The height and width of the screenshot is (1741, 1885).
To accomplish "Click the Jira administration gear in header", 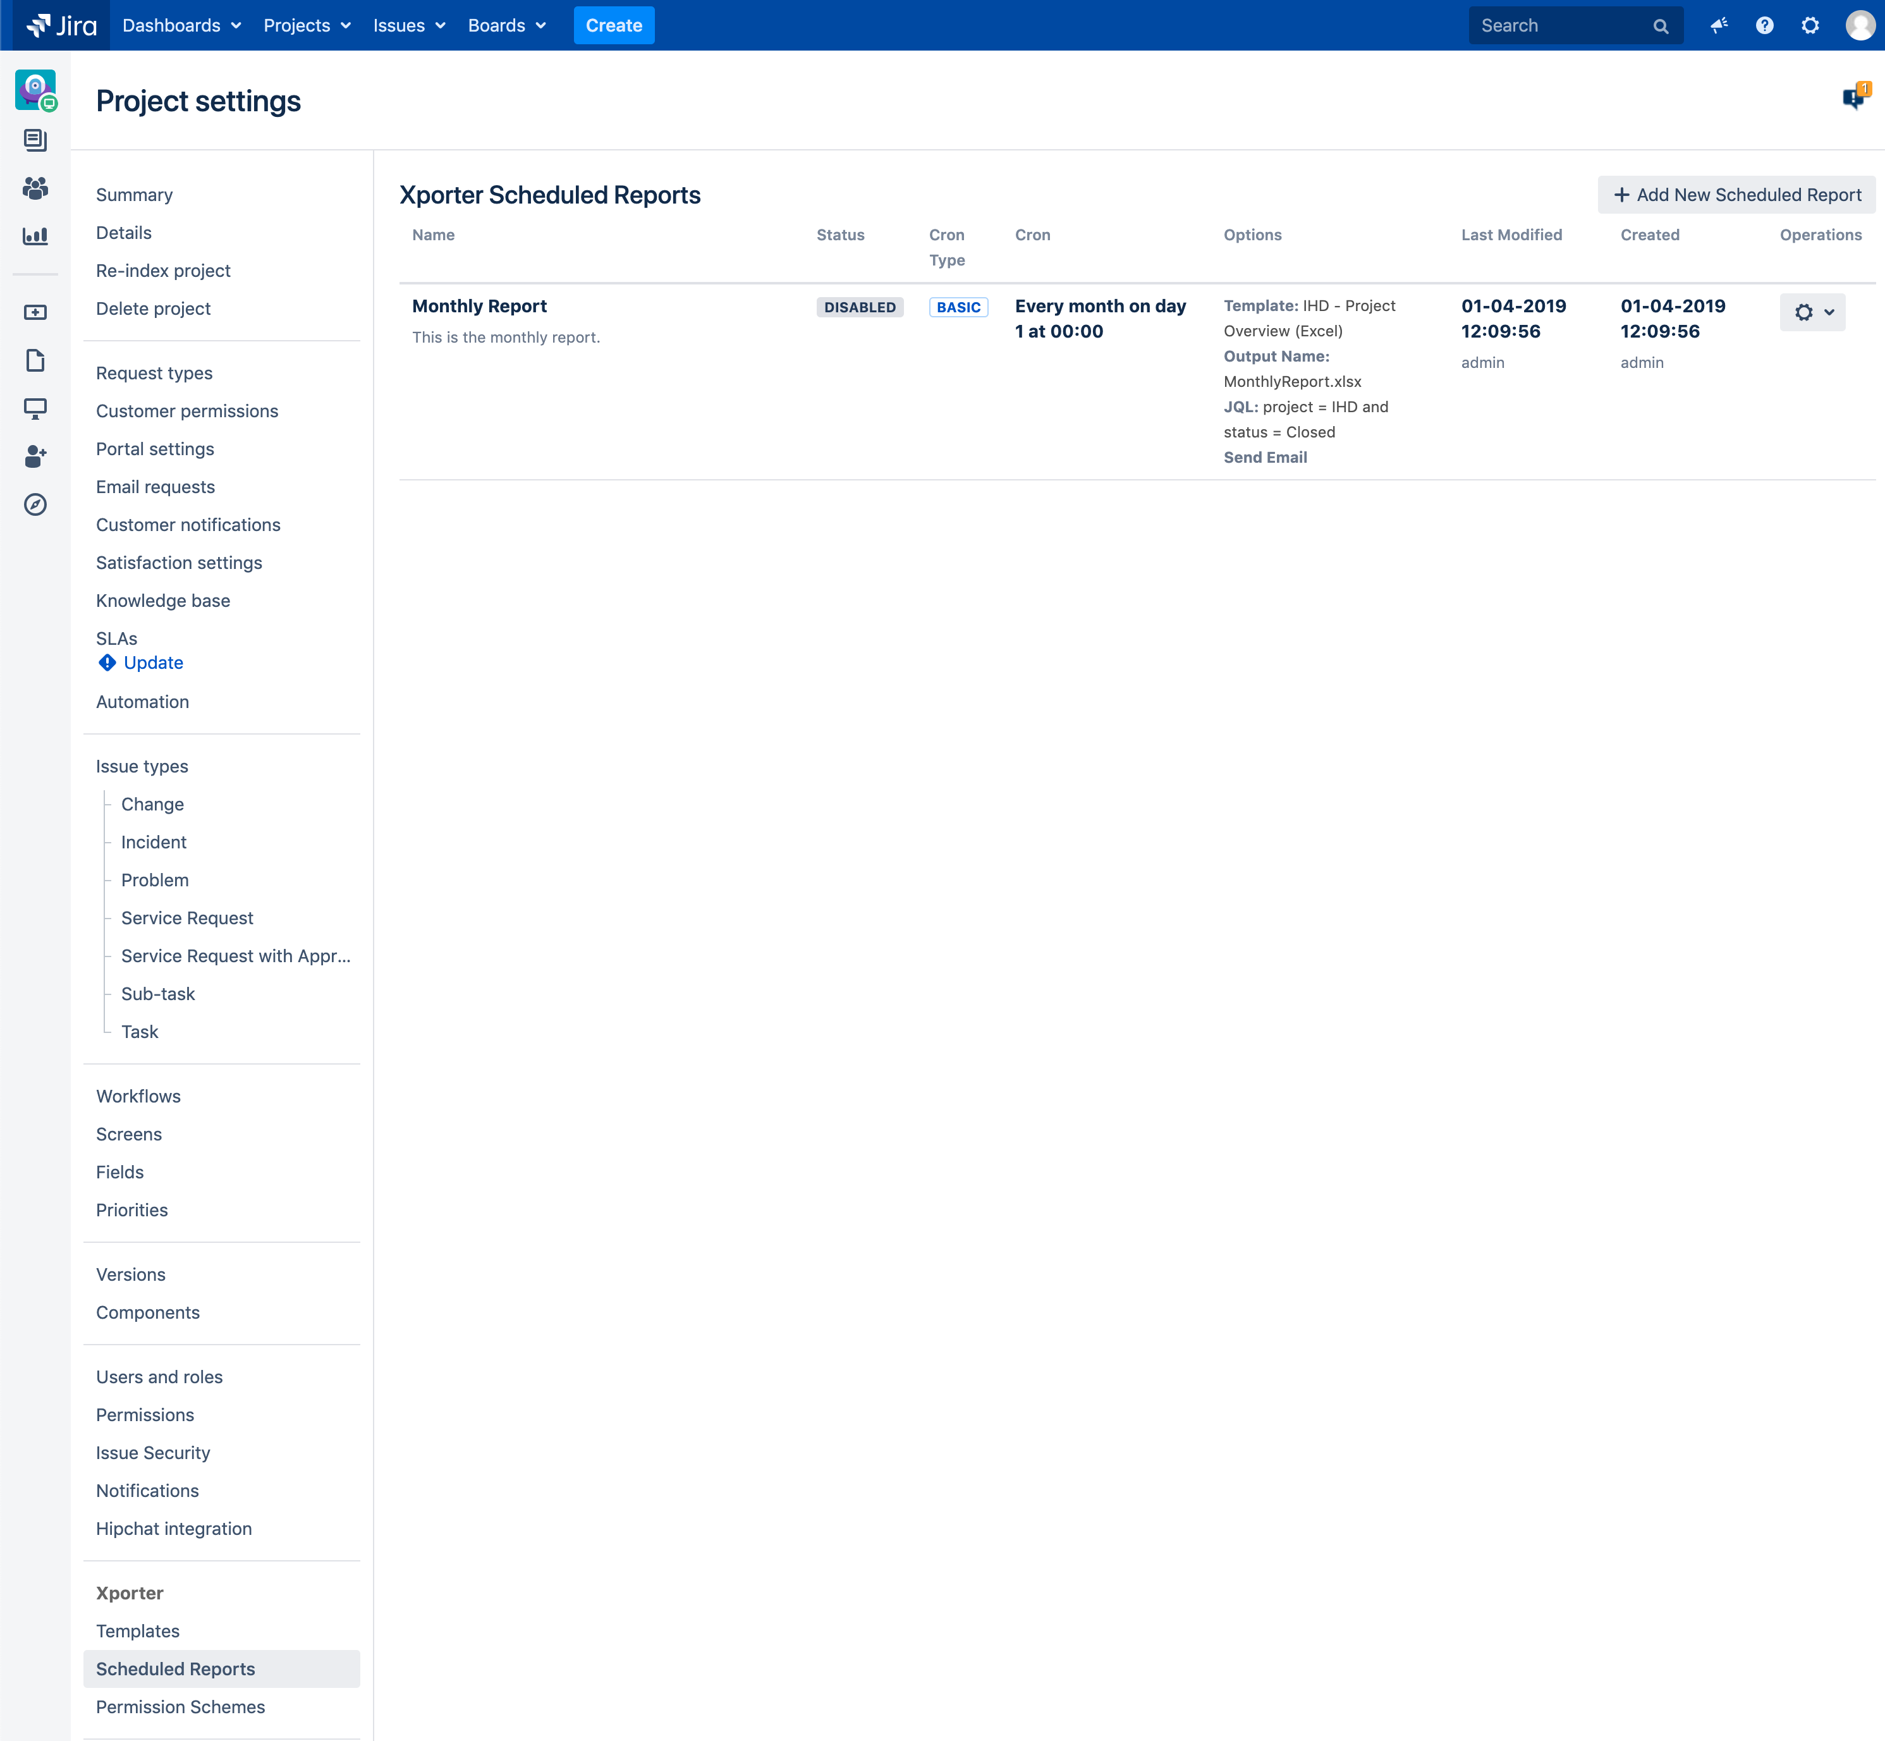I will click(x=1810, y=25).
